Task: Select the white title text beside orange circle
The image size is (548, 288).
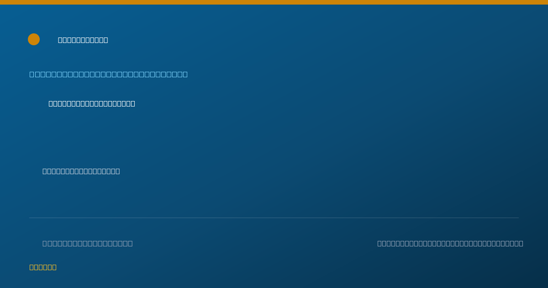Action: [x=83, y=40]
